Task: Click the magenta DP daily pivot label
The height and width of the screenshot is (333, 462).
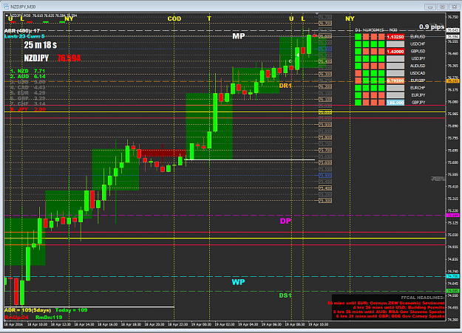Action: pyautogui.click(x=285, y=221)
